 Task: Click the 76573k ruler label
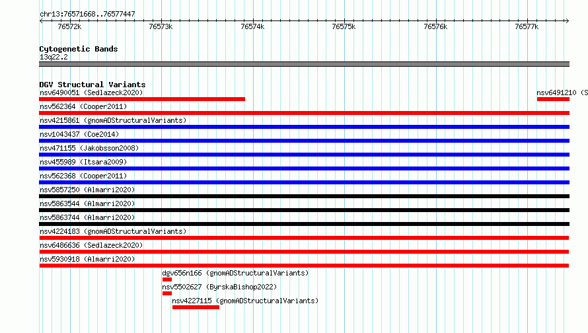[x=161, y=26]
